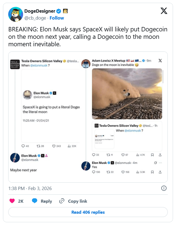The image size is (176, 225).
Task: Click the 2K likes count
Action: [21, 201]
